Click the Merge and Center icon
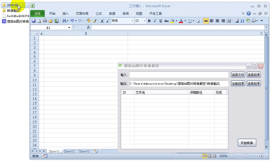The height and width of the screenshot is (162, 273). tap(229, 21)
